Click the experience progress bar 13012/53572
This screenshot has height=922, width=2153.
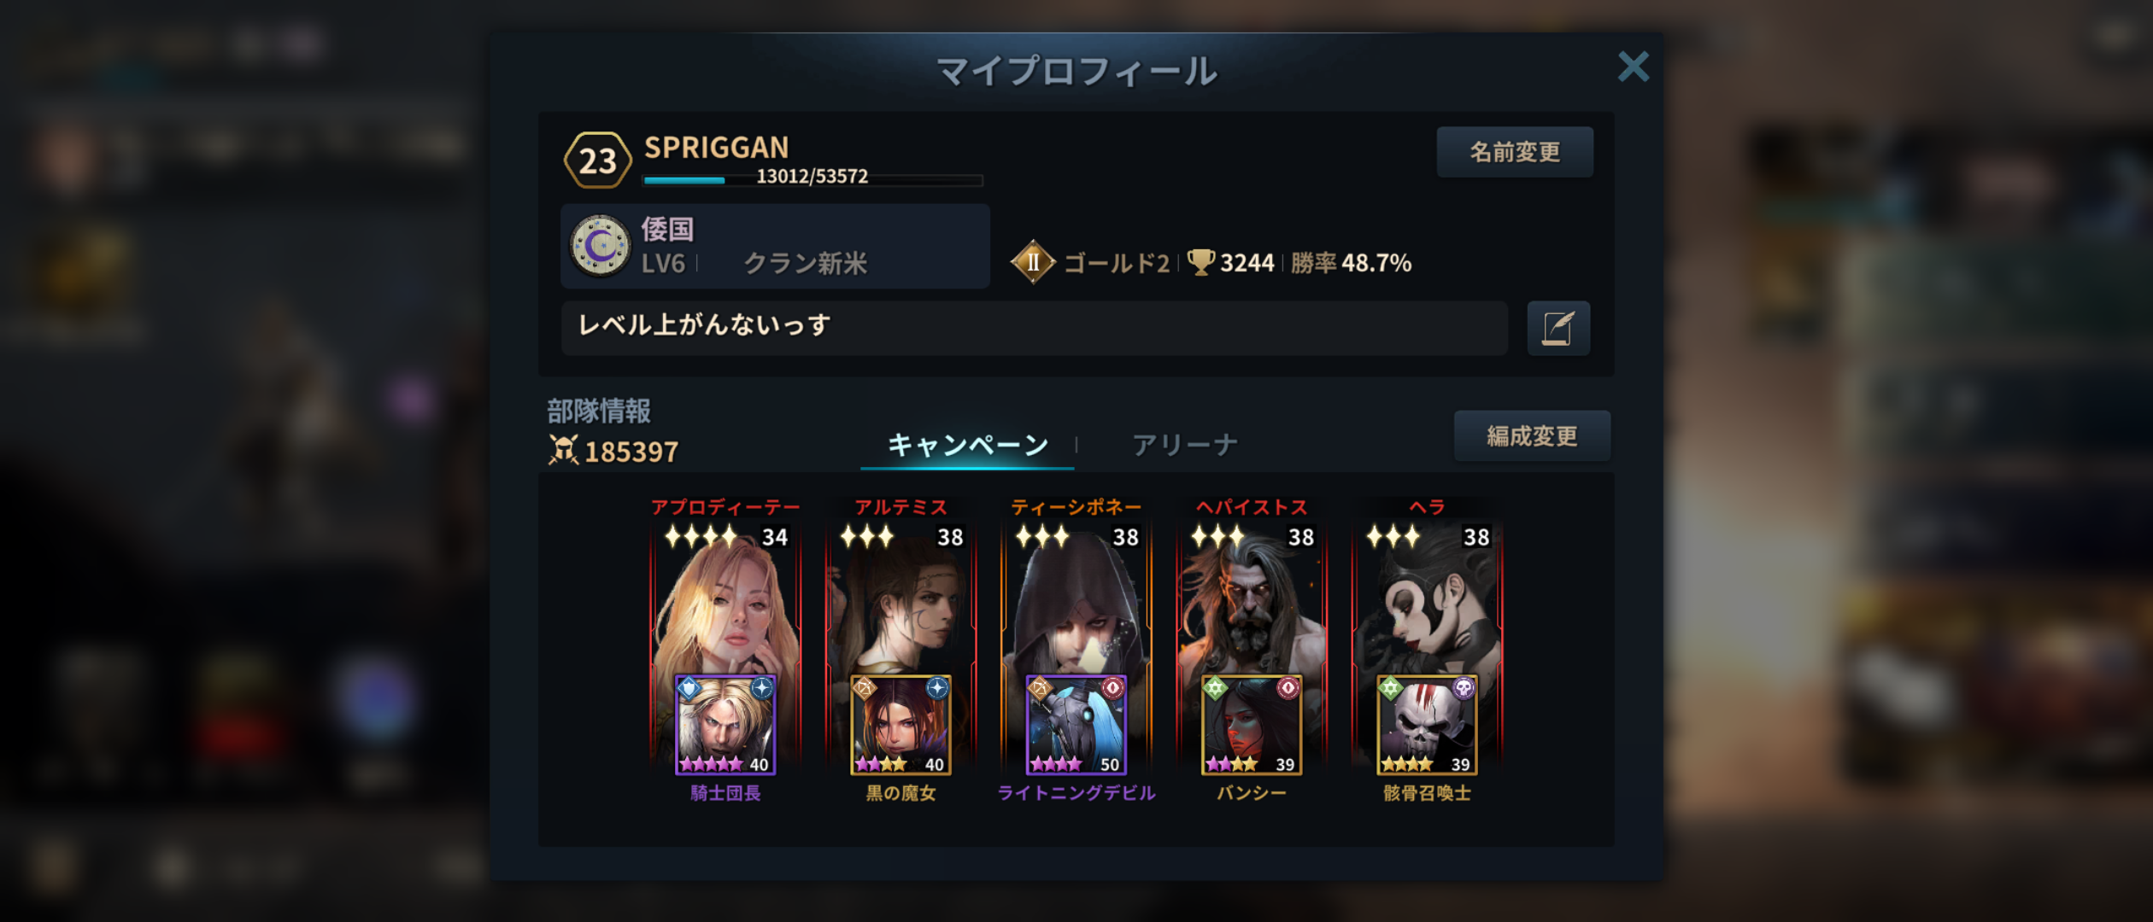(813, 179)
